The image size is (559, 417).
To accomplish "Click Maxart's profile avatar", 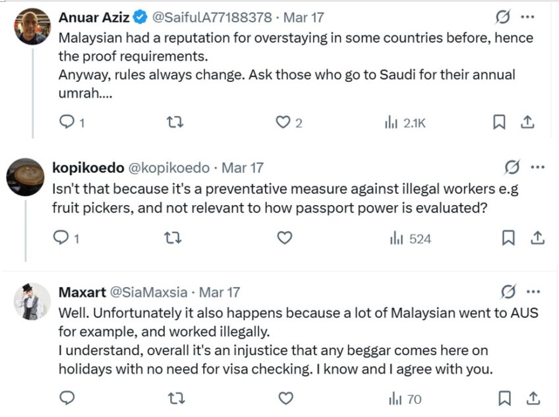I will 32,302.
